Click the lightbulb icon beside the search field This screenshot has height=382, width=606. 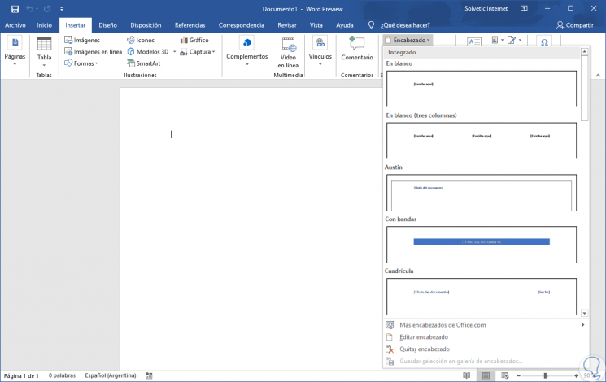371,25
